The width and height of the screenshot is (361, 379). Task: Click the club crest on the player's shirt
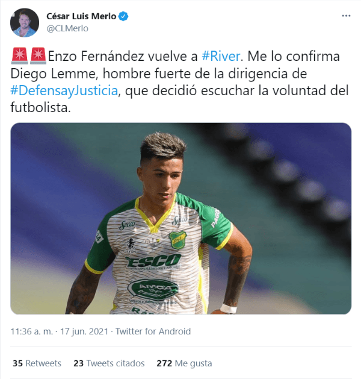(177, 240)
